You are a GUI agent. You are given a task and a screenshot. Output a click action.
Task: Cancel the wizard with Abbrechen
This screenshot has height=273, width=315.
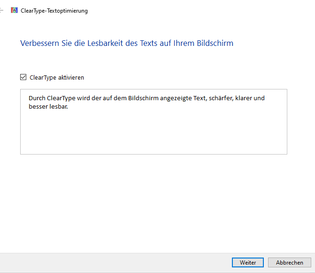289,263
